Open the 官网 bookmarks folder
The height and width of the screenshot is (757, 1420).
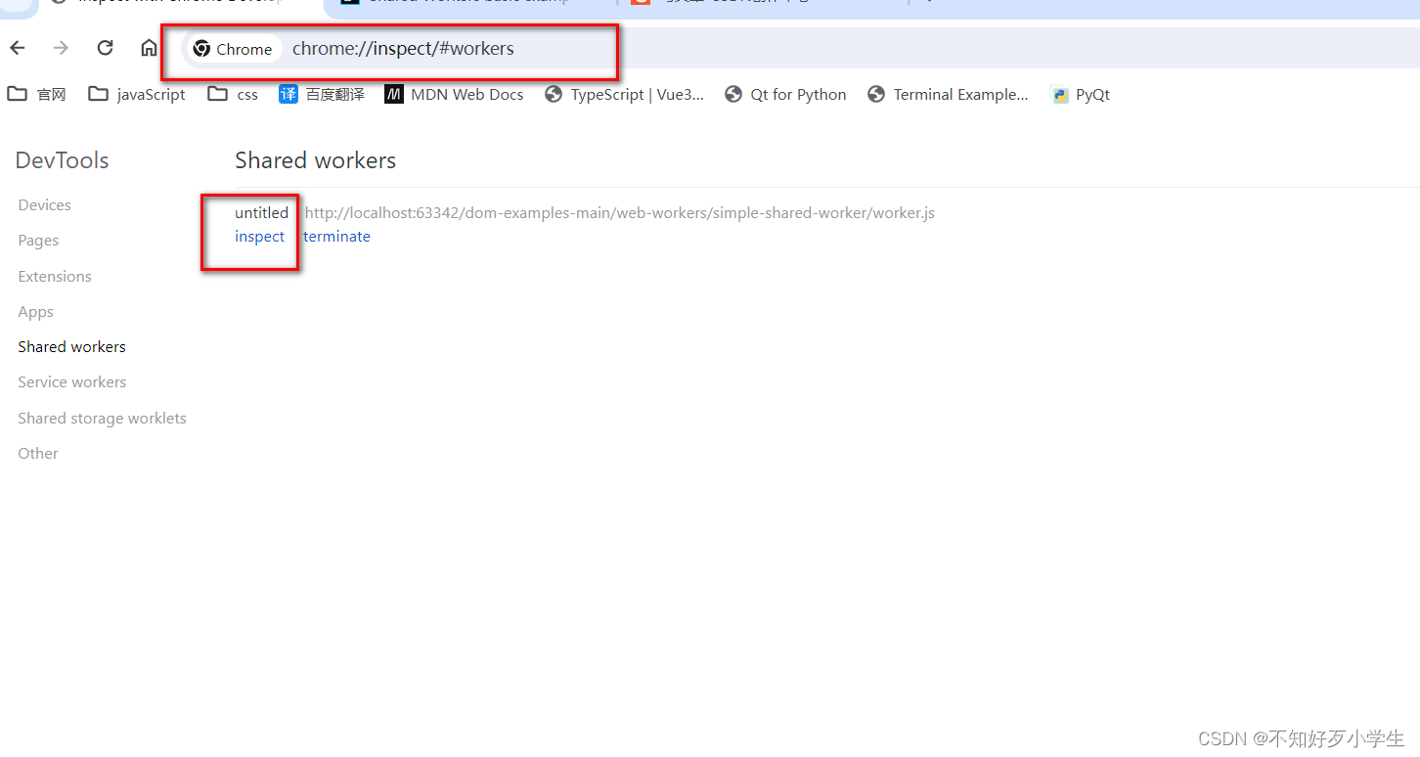pos(36,94)
